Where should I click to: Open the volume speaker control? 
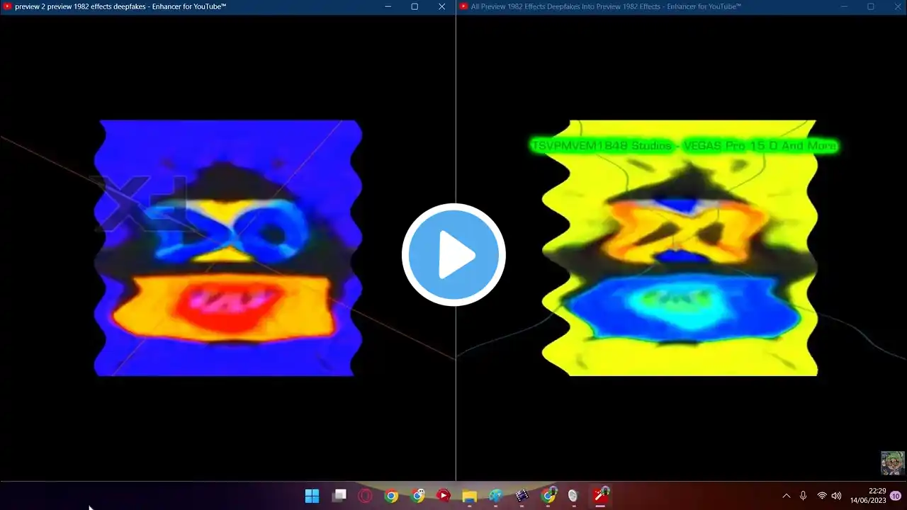836,496
